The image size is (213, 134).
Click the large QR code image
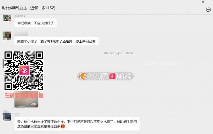coord(24,71)
